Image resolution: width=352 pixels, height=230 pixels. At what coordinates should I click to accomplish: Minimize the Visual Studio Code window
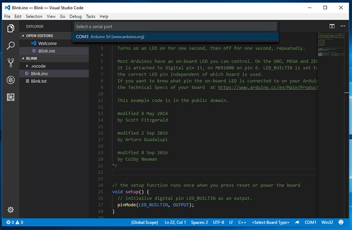click(310, 7)
